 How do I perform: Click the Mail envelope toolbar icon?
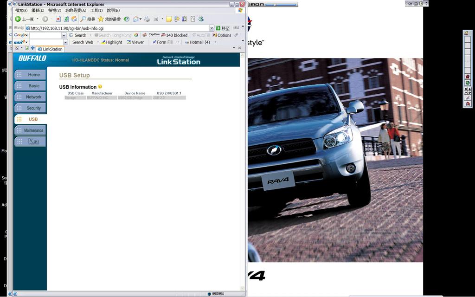coord(136,19)
